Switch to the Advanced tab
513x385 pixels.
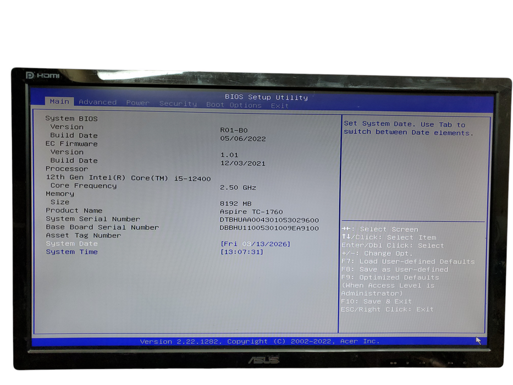click(97, 102)
